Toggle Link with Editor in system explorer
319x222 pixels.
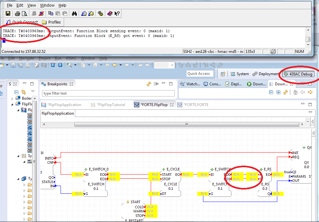click(x=24, y=92)
